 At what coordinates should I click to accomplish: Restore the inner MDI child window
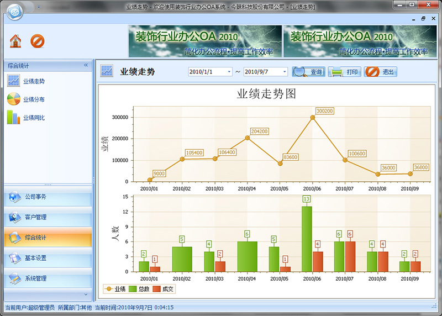click(423, 18)
